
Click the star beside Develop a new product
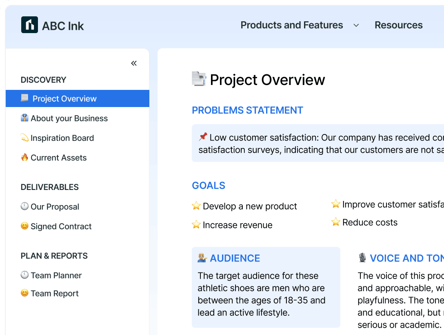point(196,206)
